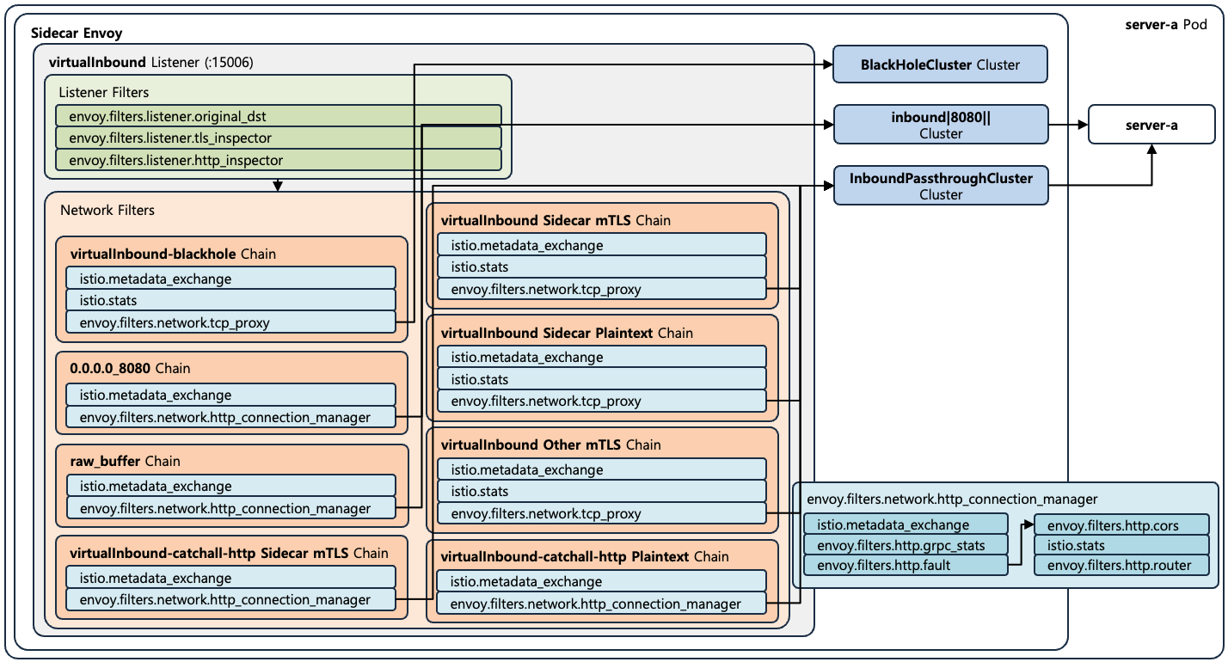The image size is (1228, 662).
Task: Click 'virtualInbound-catchall-http Plaintext Chain' title
Action: pos(585,556)
